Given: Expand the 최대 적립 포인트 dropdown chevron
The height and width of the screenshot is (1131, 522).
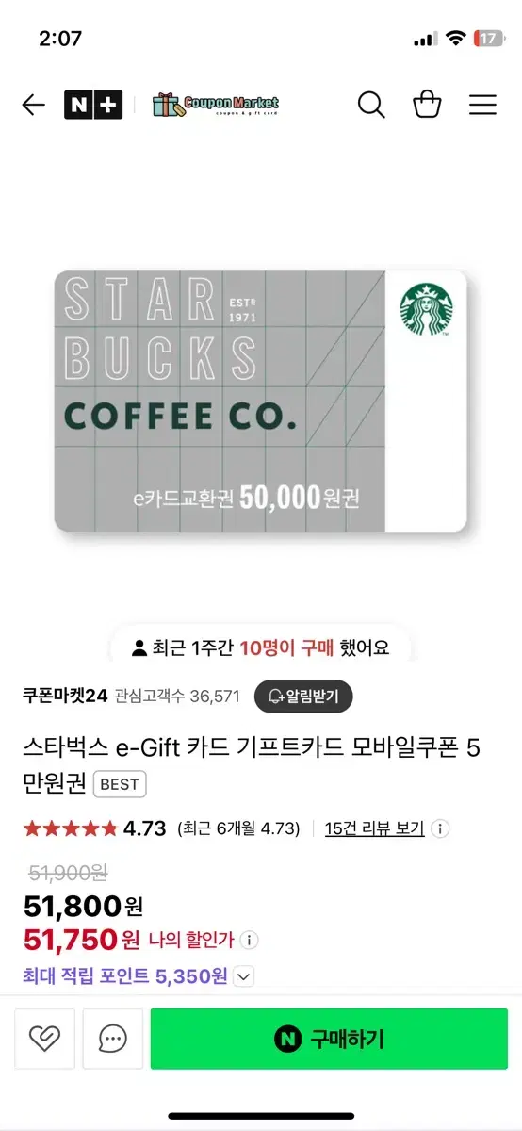Looking at the screenshot, I should click(x=243, y=976).
